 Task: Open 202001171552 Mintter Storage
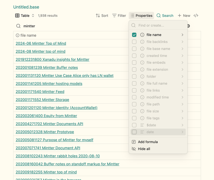coord(42,100)
